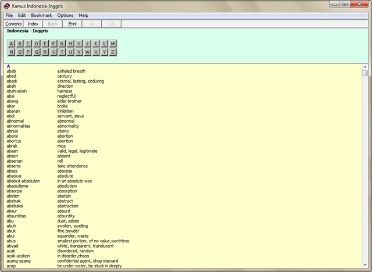This screenshot has height=272, width=372.
Task: Jump to letter V entries
Action: [79, 52]
